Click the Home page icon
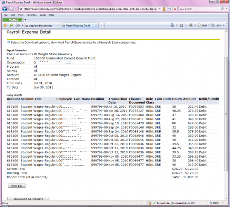This screenshot has height=207, width=230. point(172,25)
